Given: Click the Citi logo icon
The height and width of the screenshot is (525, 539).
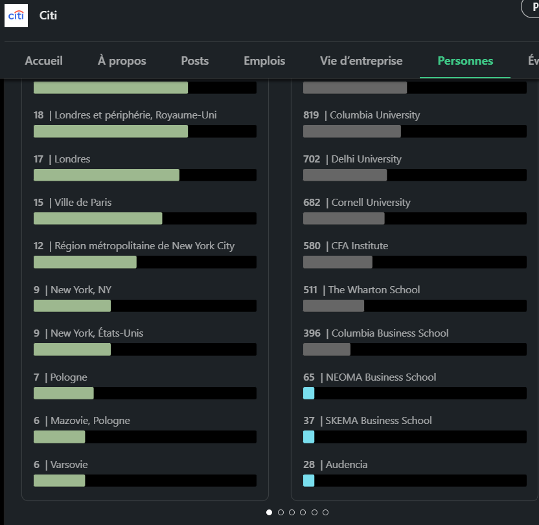Looking at the screenshot, I should [x=16, y=16].
